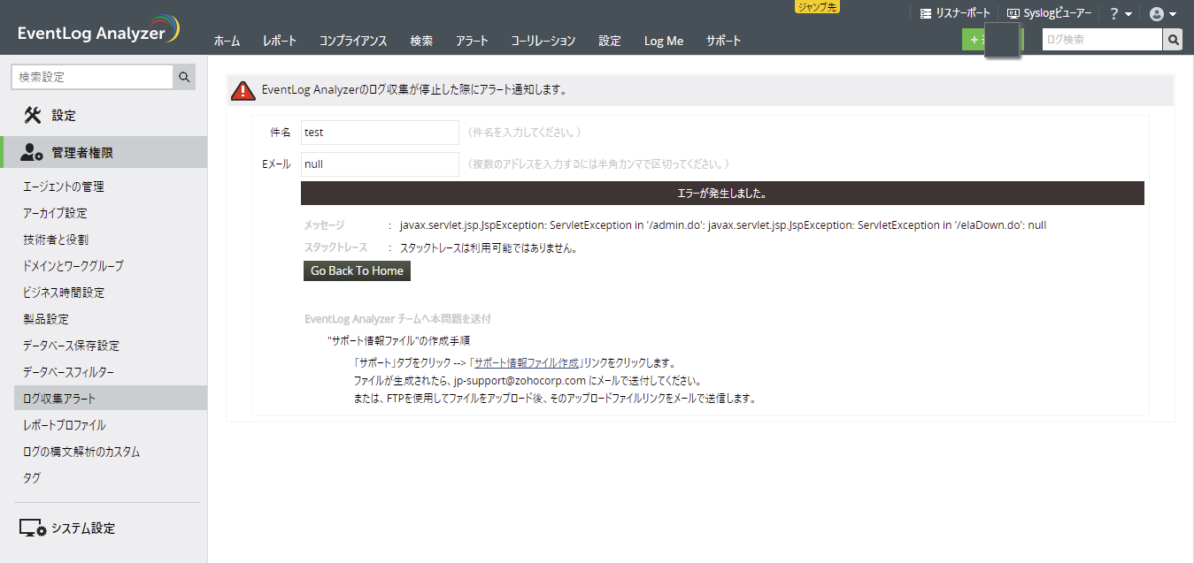Open the Syslogビューアー viewer
Viewport: 1194px width, 563px height.
coord(1049,13)
